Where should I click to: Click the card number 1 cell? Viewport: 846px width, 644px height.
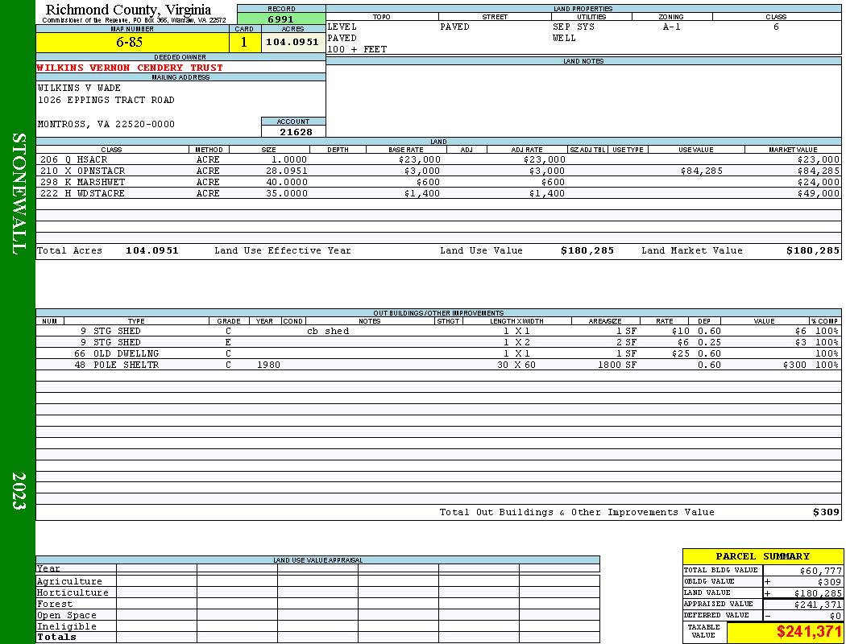click(x=245, y=42)
